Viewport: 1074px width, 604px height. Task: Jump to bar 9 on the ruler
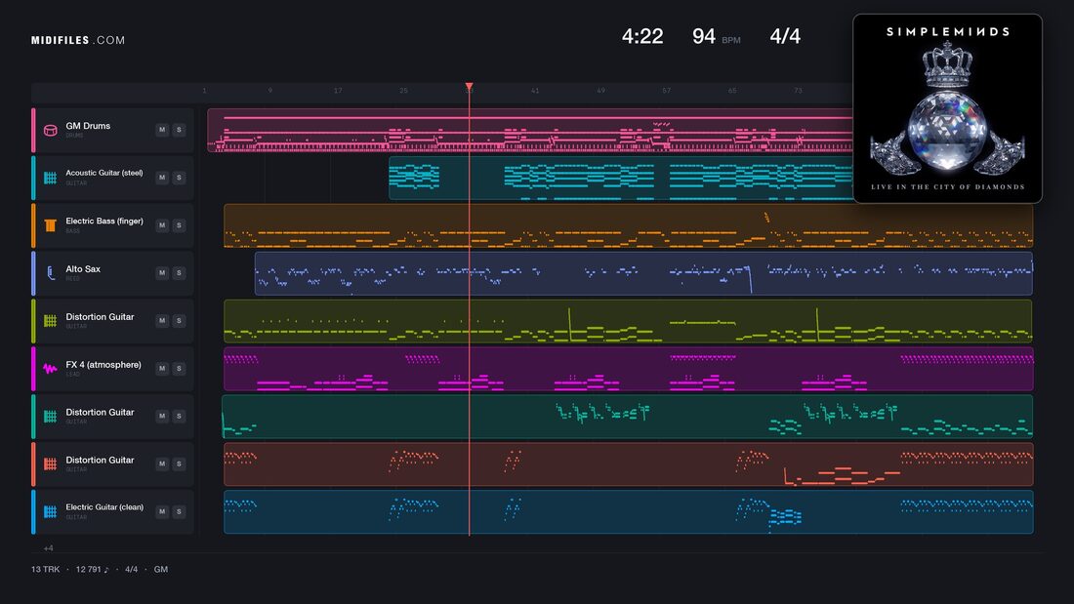click(x=269, y=91)
